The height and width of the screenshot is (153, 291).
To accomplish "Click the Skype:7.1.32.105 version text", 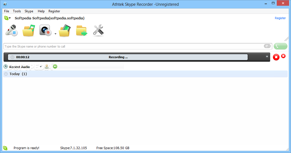I will pyautogui.click(x=73, y=148).
